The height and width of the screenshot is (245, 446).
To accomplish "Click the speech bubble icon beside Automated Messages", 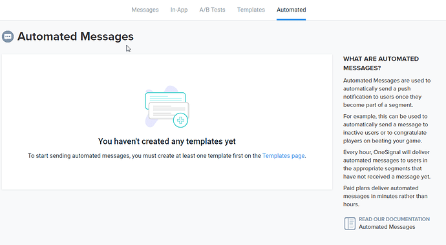I will coord(8,37).
